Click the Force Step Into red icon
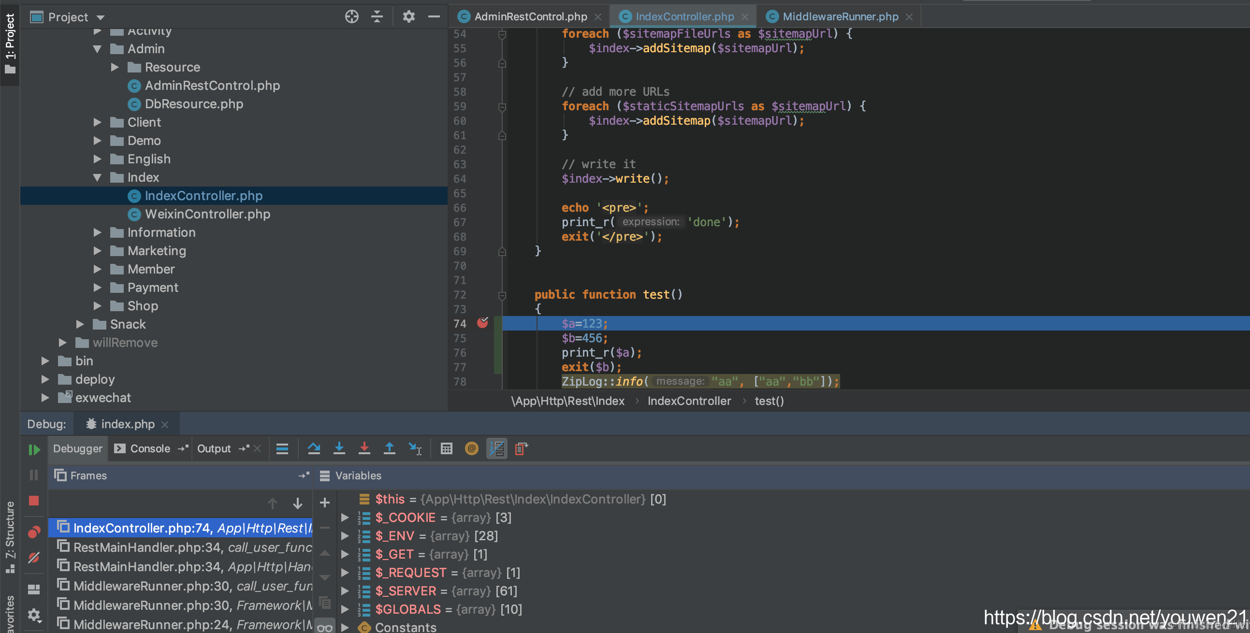Image resolution: width=1250 pixels, height=633 pixels. [x=364, y=449]
